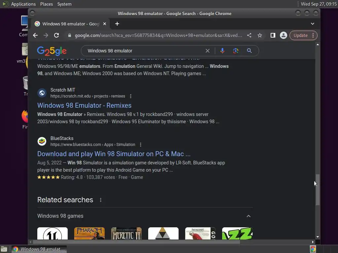Click the scroll up arrow

click(318, 44)
